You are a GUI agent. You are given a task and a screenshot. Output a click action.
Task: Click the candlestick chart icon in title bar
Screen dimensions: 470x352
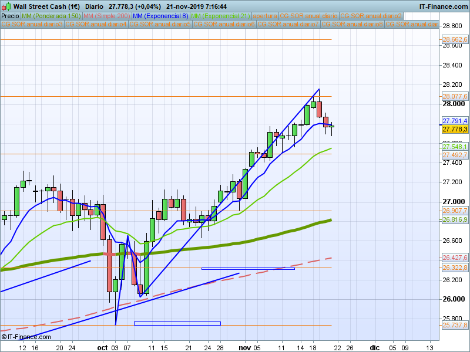coord(6,6)
